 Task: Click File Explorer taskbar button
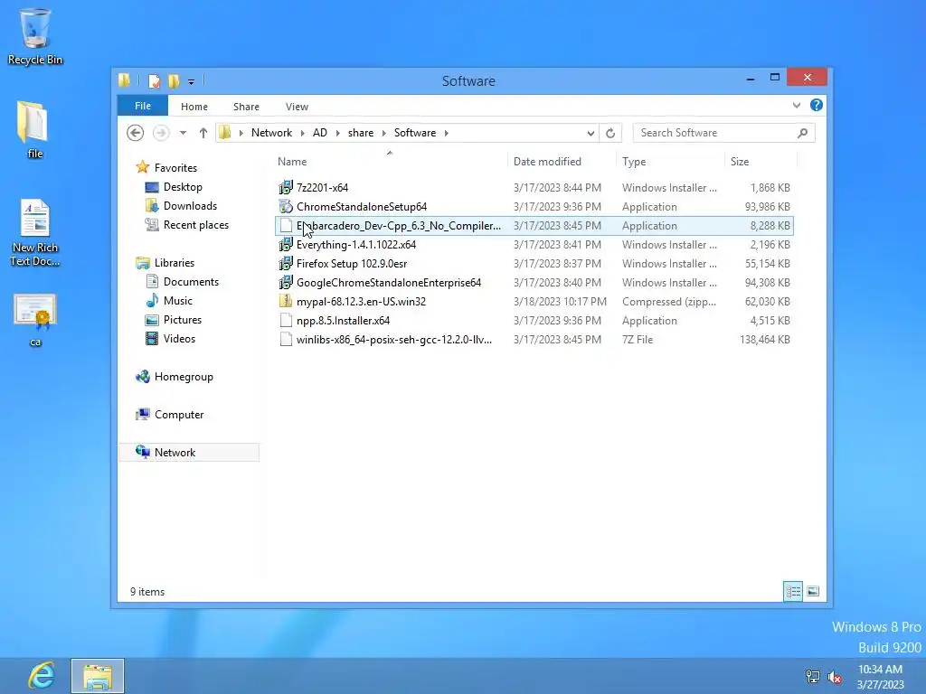point(98,676)
